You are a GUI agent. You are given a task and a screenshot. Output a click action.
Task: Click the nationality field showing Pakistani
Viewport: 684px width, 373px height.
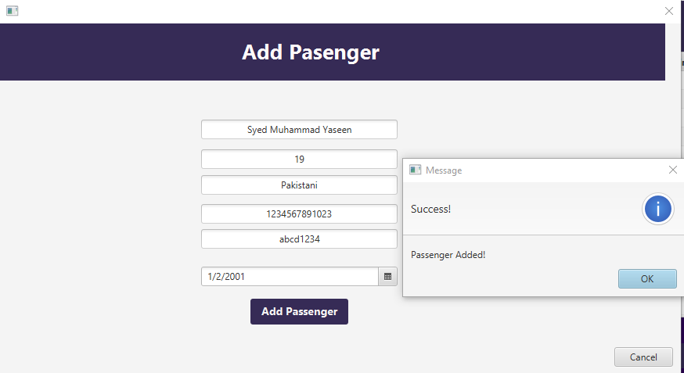[x=299, y=185]
